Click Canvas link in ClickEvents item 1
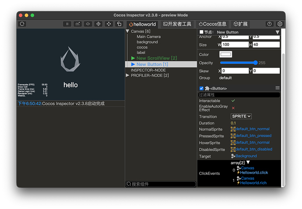This screenshot has height=209, width=302. tap(247, 178)
